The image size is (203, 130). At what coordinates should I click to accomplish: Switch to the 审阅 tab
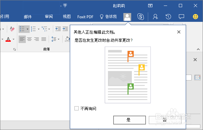point(49,17)
